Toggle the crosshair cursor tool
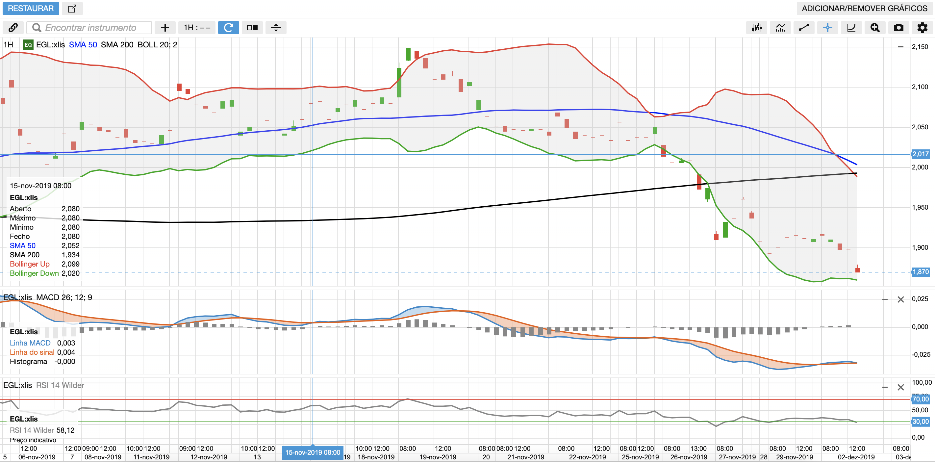 (827, 28)
